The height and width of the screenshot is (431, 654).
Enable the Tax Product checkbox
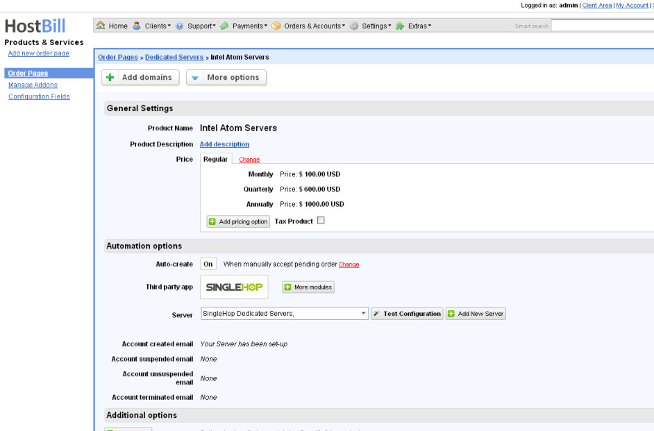point(321,221)
